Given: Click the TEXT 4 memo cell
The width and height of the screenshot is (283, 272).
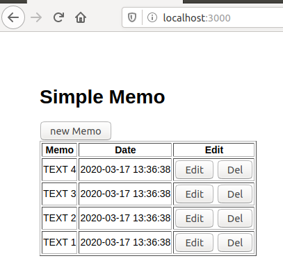Looking at the screenshot, I should (x=60, y=169).
